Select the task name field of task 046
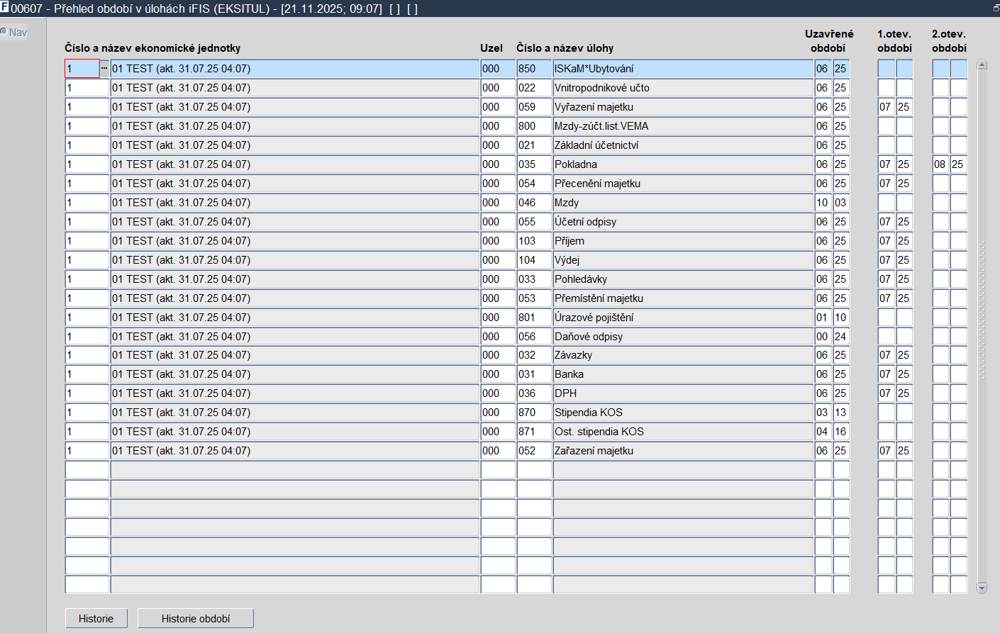This screenshot has width=1000, height=633. coord(683,203)
